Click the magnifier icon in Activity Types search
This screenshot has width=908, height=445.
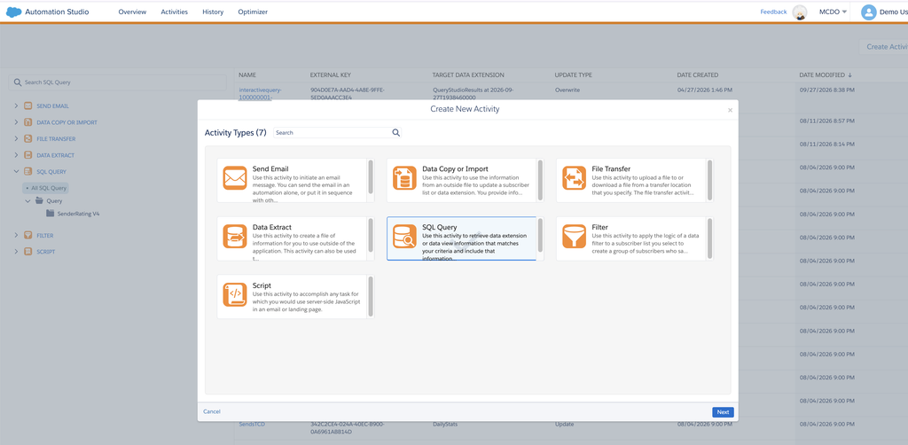[396, 132]
